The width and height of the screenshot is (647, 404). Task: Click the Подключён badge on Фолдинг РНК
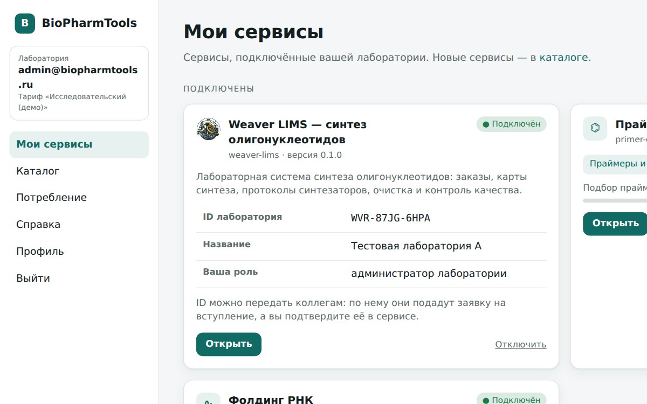(512, 400)
